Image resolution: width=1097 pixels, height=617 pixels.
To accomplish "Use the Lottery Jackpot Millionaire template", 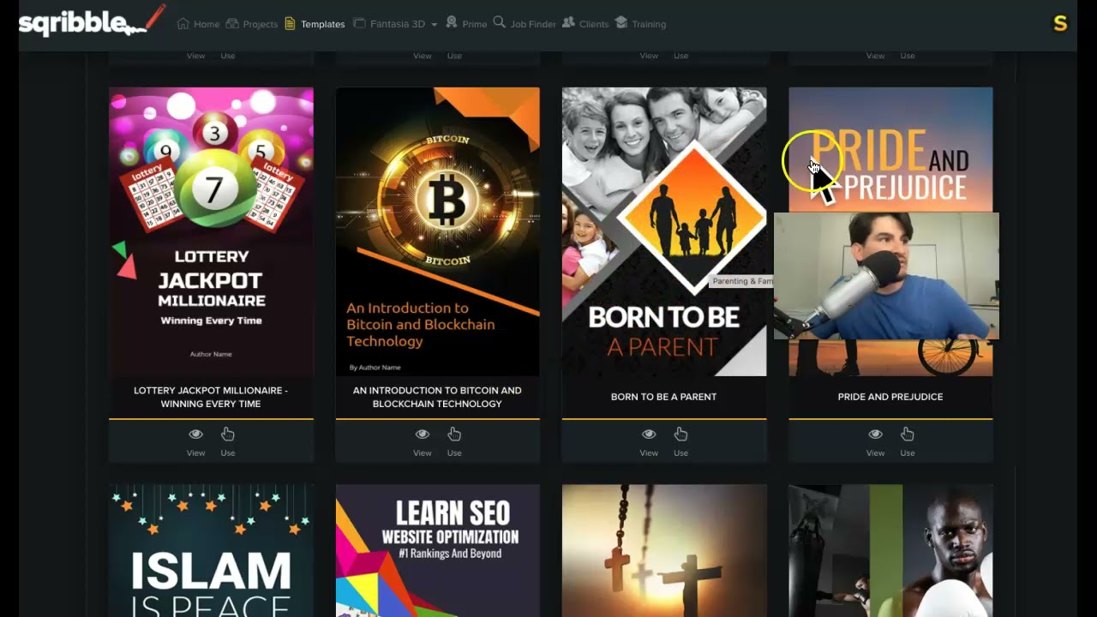I will click(227, 441).
